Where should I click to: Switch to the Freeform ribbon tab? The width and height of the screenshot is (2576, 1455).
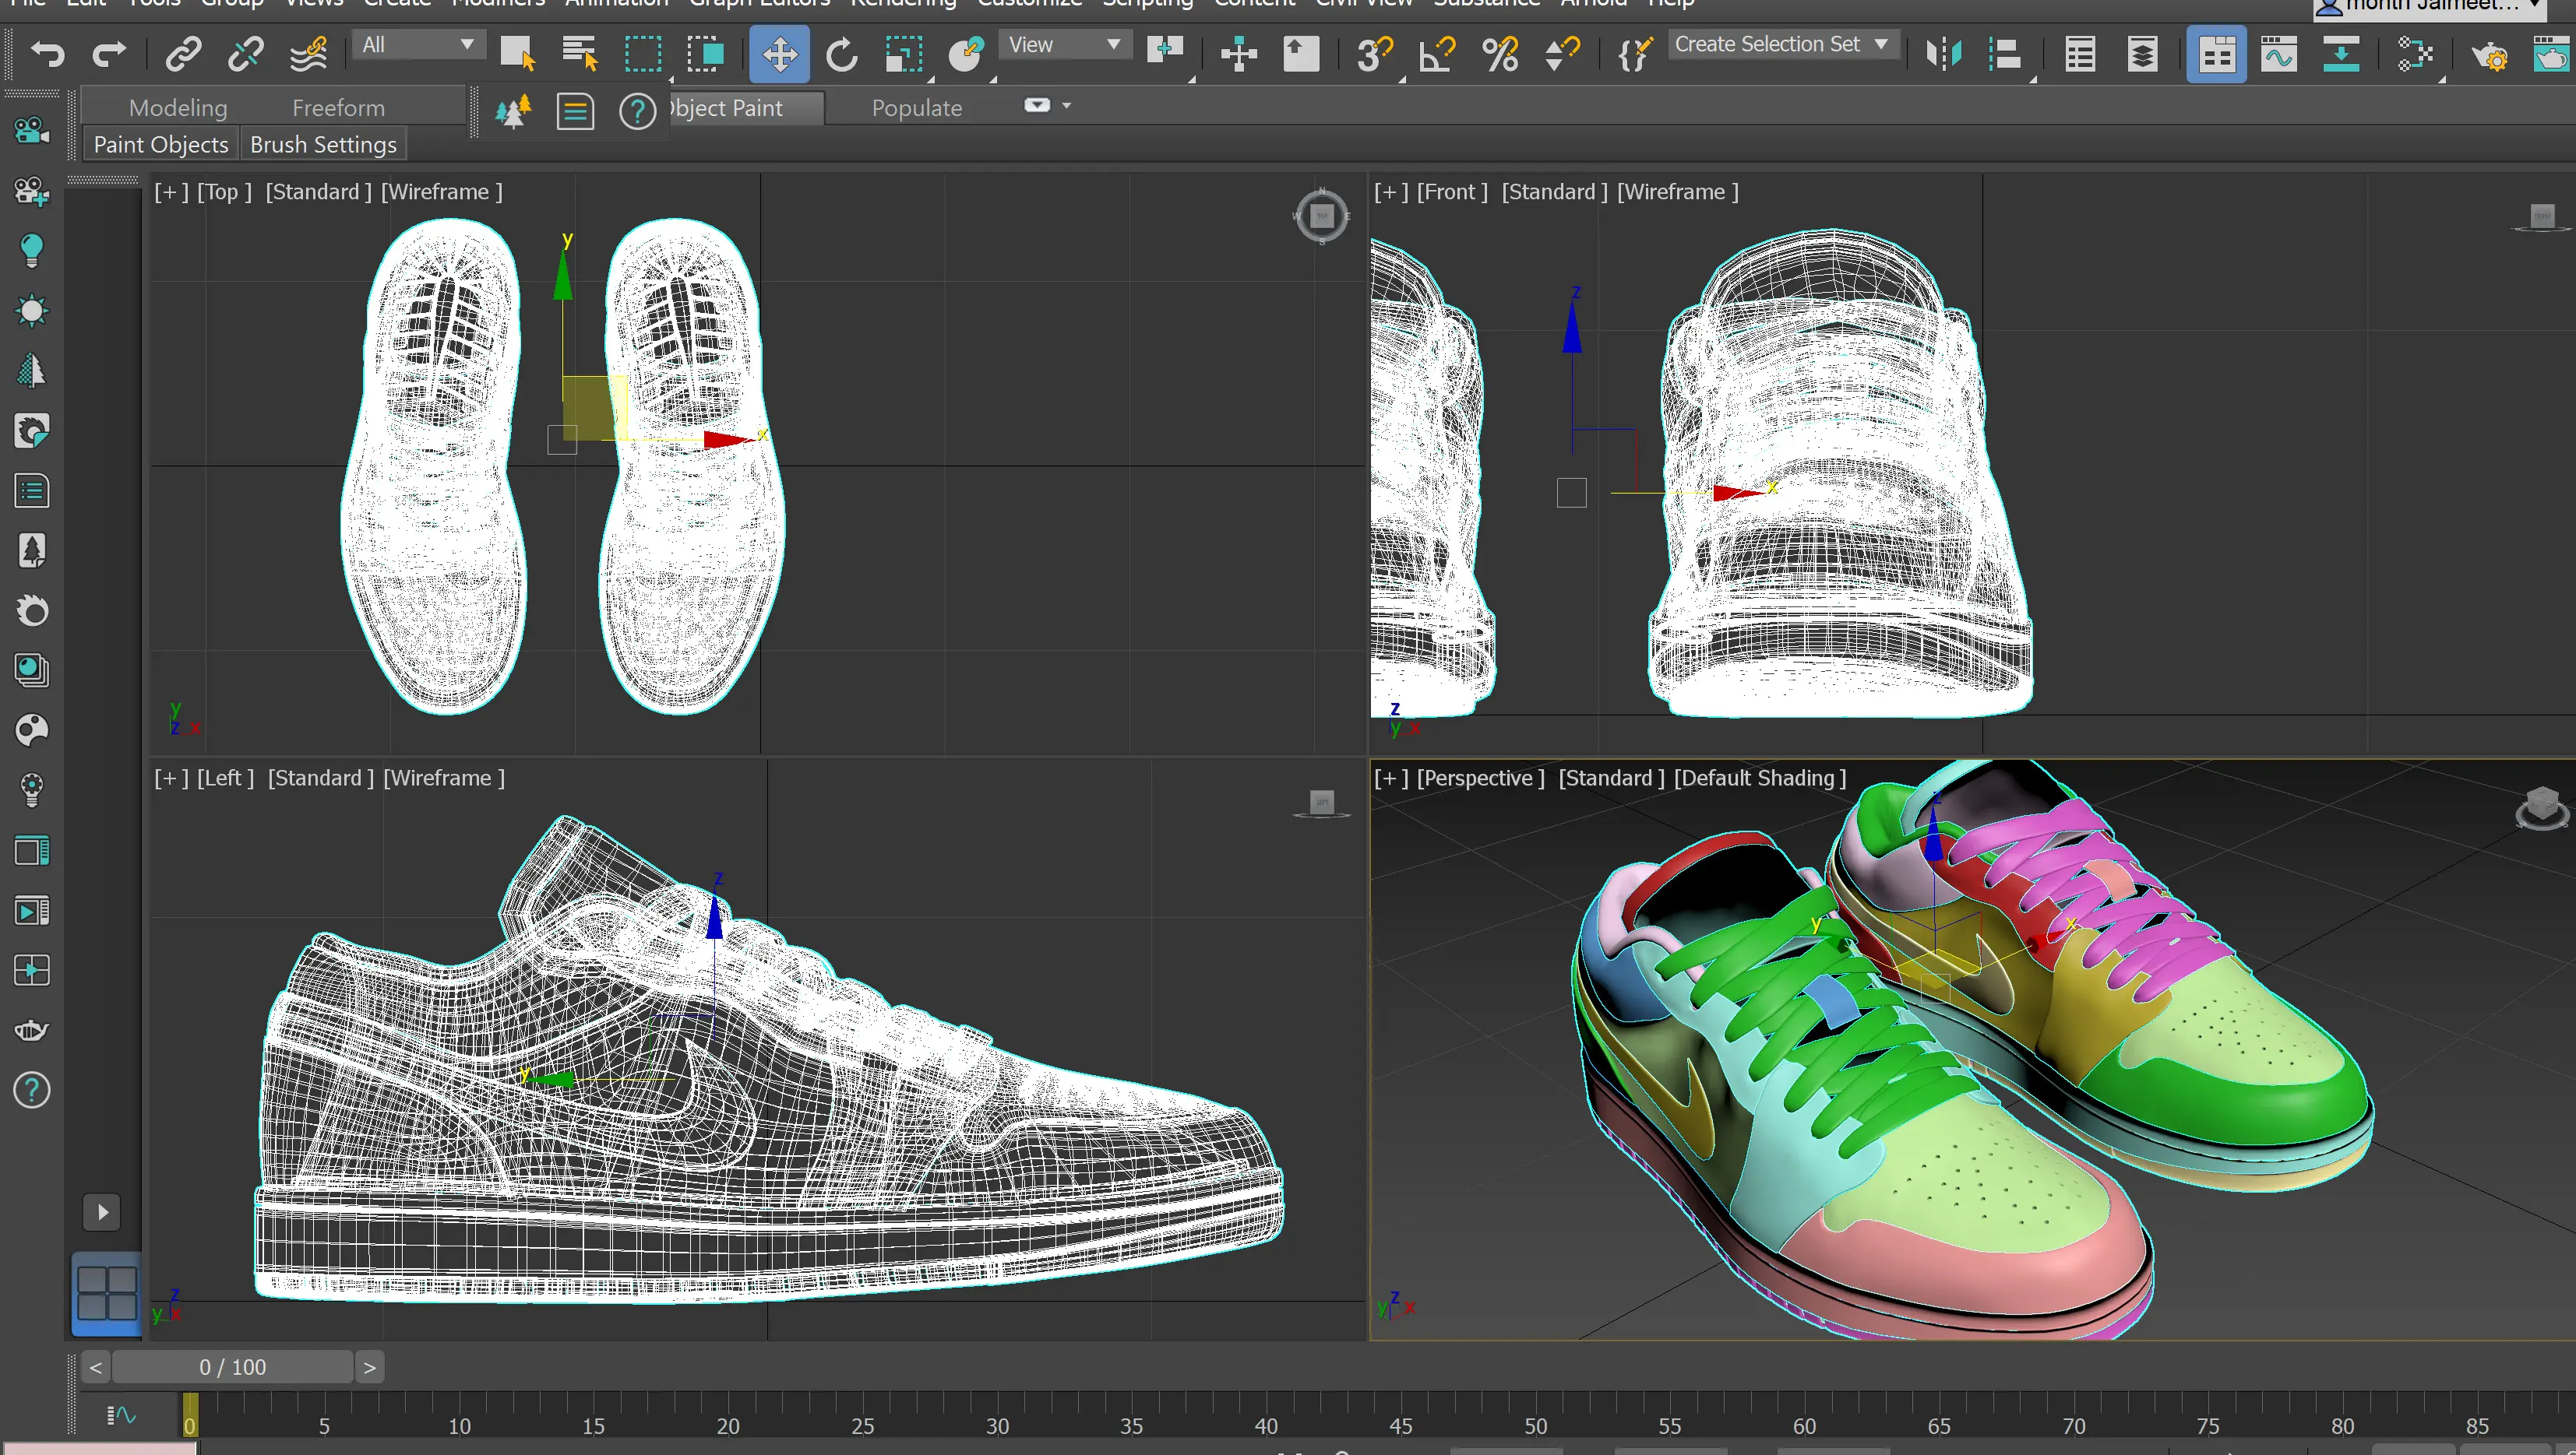(338, 107)
